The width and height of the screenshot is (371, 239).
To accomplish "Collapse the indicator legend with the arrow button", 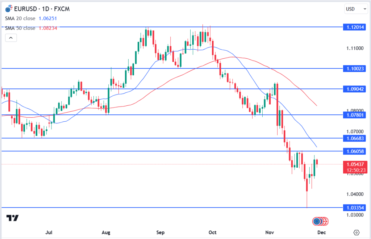I will click(11, 38).
